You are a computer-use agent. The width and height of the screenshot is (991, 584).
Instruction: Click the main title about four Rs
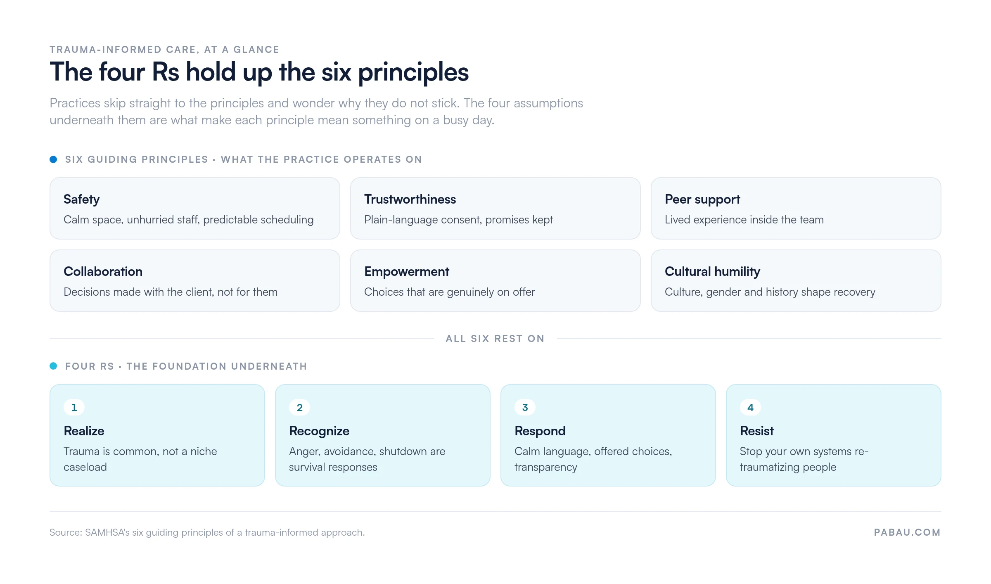point(259,72)
